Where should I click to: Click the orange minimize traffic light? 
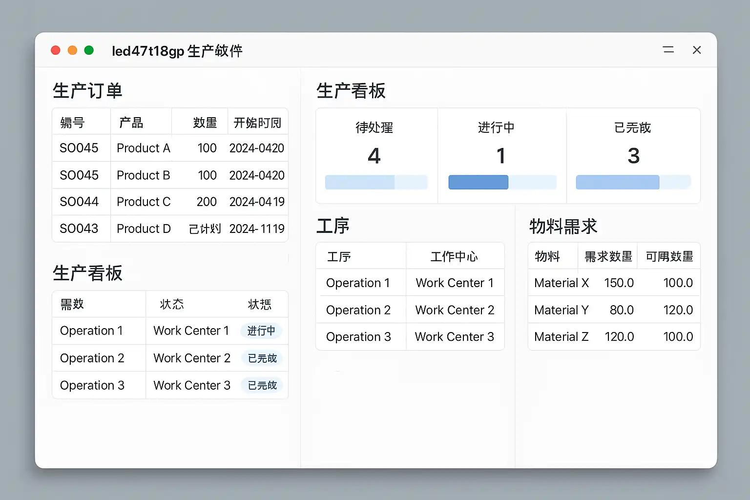pyautogui.click(x=72, y=50)
